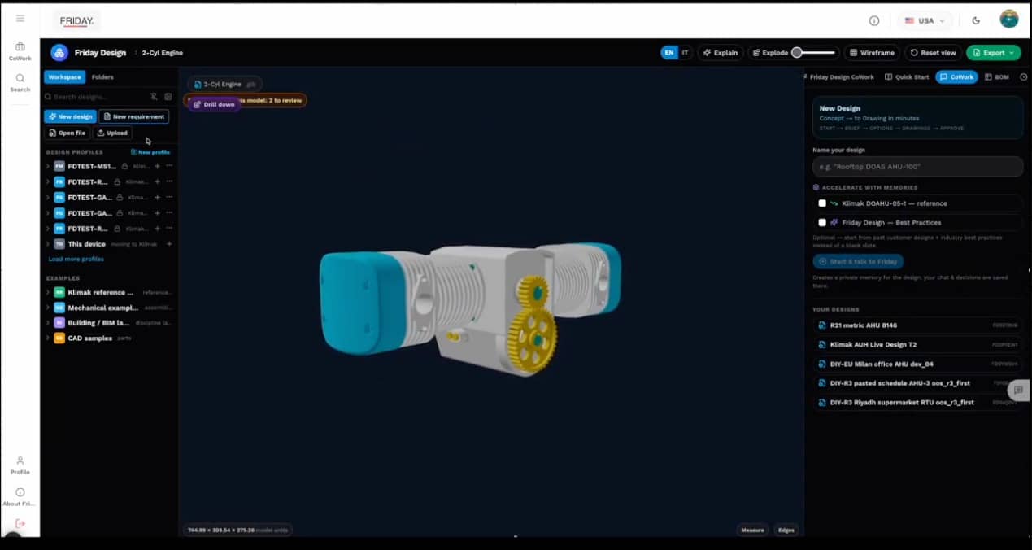
Task: Click the info circle icon in header
Action: coord(874,20)
